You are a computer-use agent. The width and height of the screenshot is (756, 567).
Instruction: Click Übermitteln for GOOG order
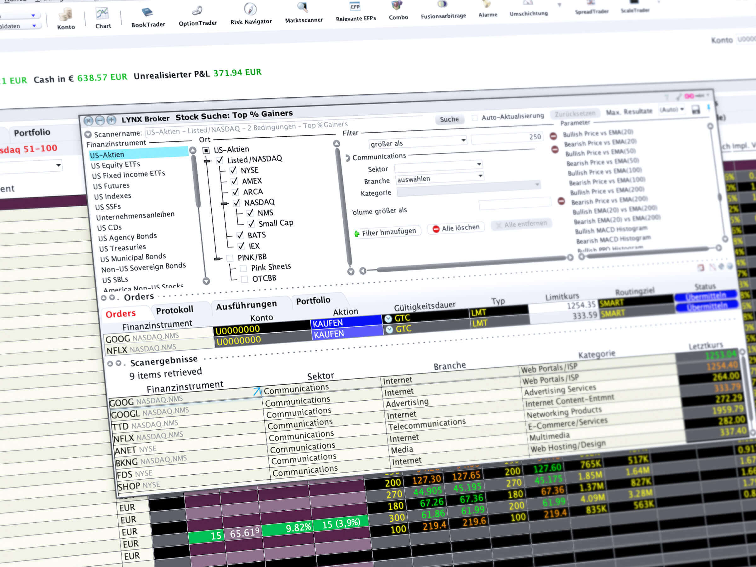click(706, 296)
